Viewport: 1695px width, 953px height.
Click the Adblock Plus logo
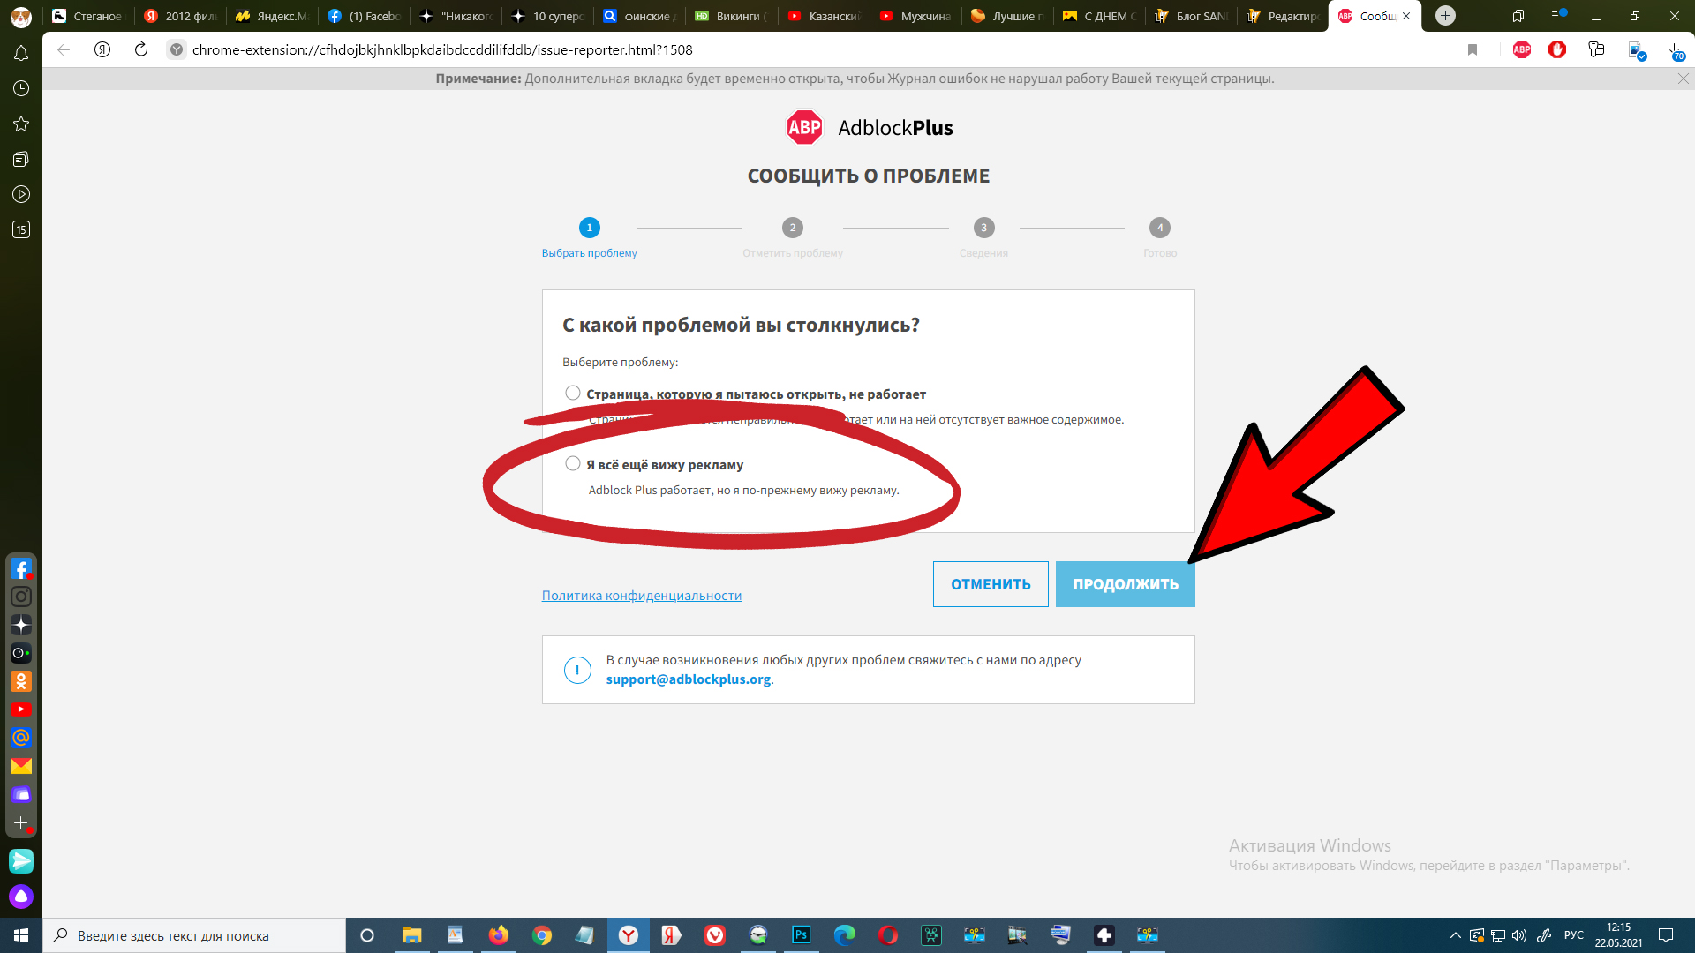(x=870, y=128)
